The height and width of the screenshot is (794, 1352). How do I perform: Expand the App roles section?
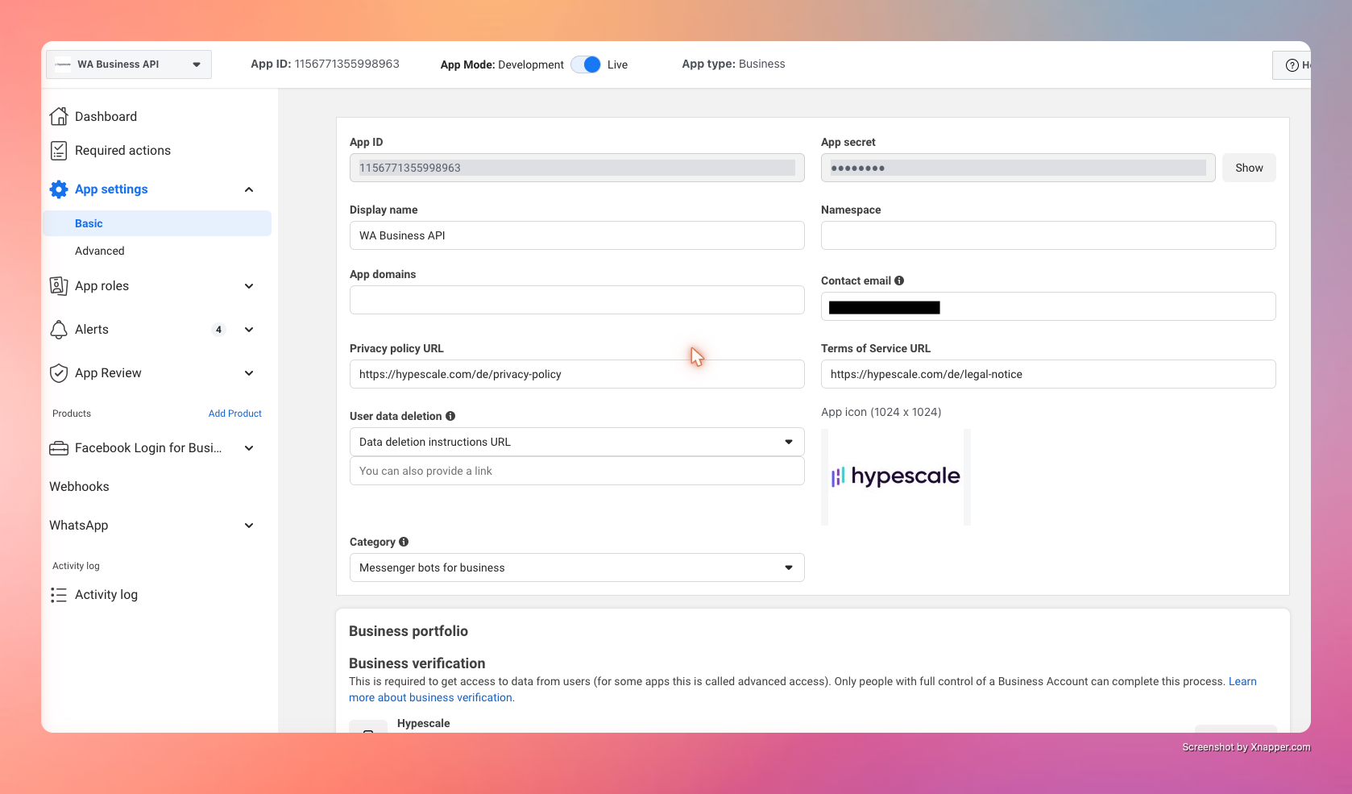point(249,286)
